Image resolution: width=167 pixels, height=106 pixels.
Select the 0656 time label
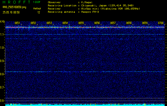[97, 23]
